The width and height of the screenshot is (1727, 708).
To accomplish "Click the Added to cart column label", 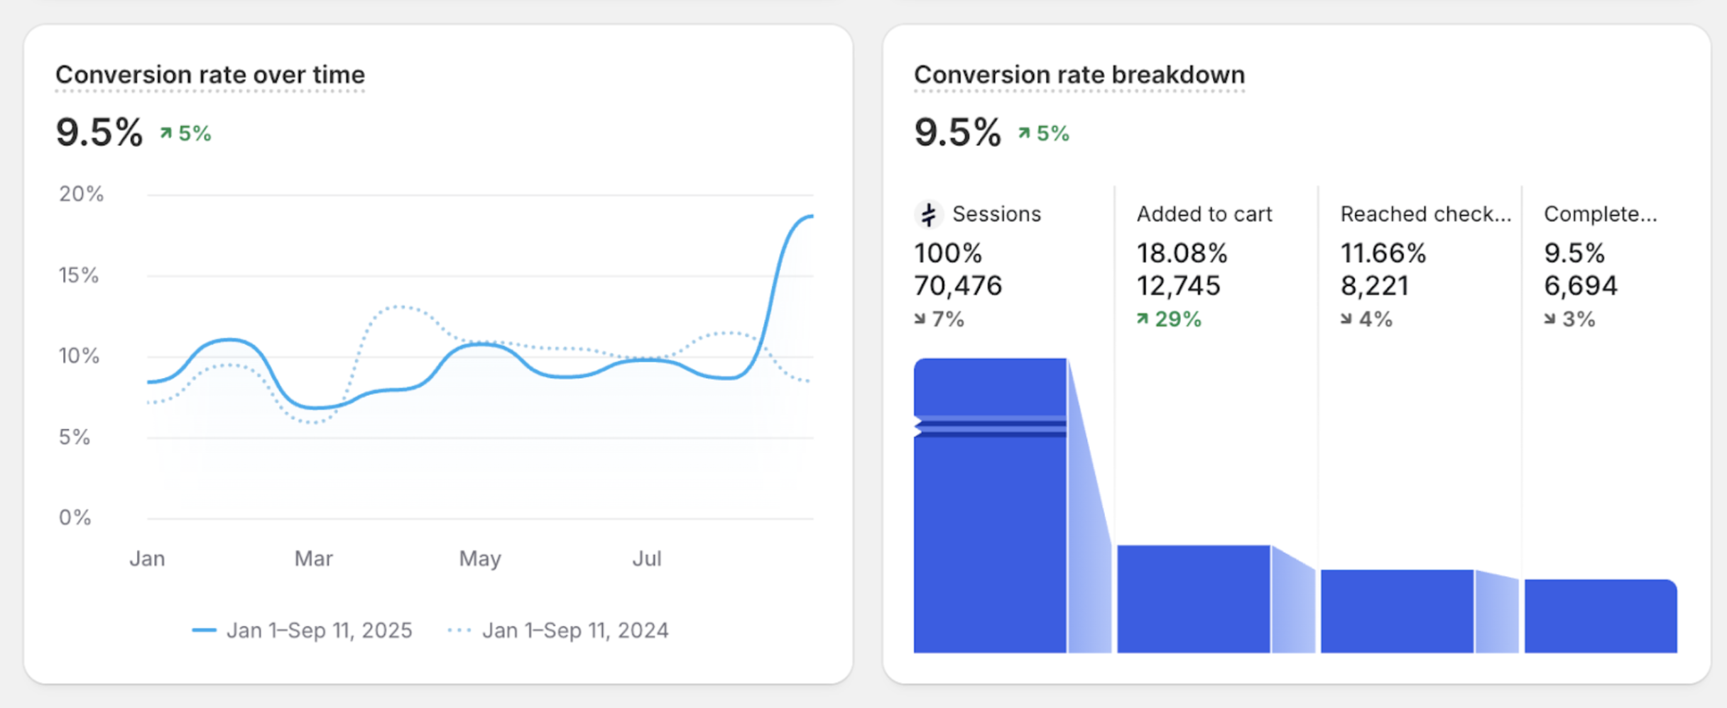I will (1204, 214).
